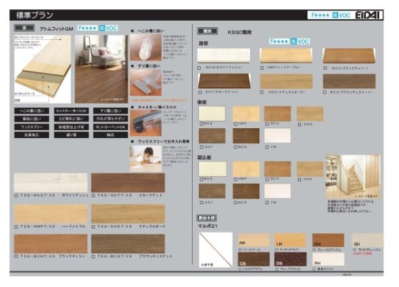
Task: Pick the スモークナット floor plank swatch
Action: coord(128,183)
